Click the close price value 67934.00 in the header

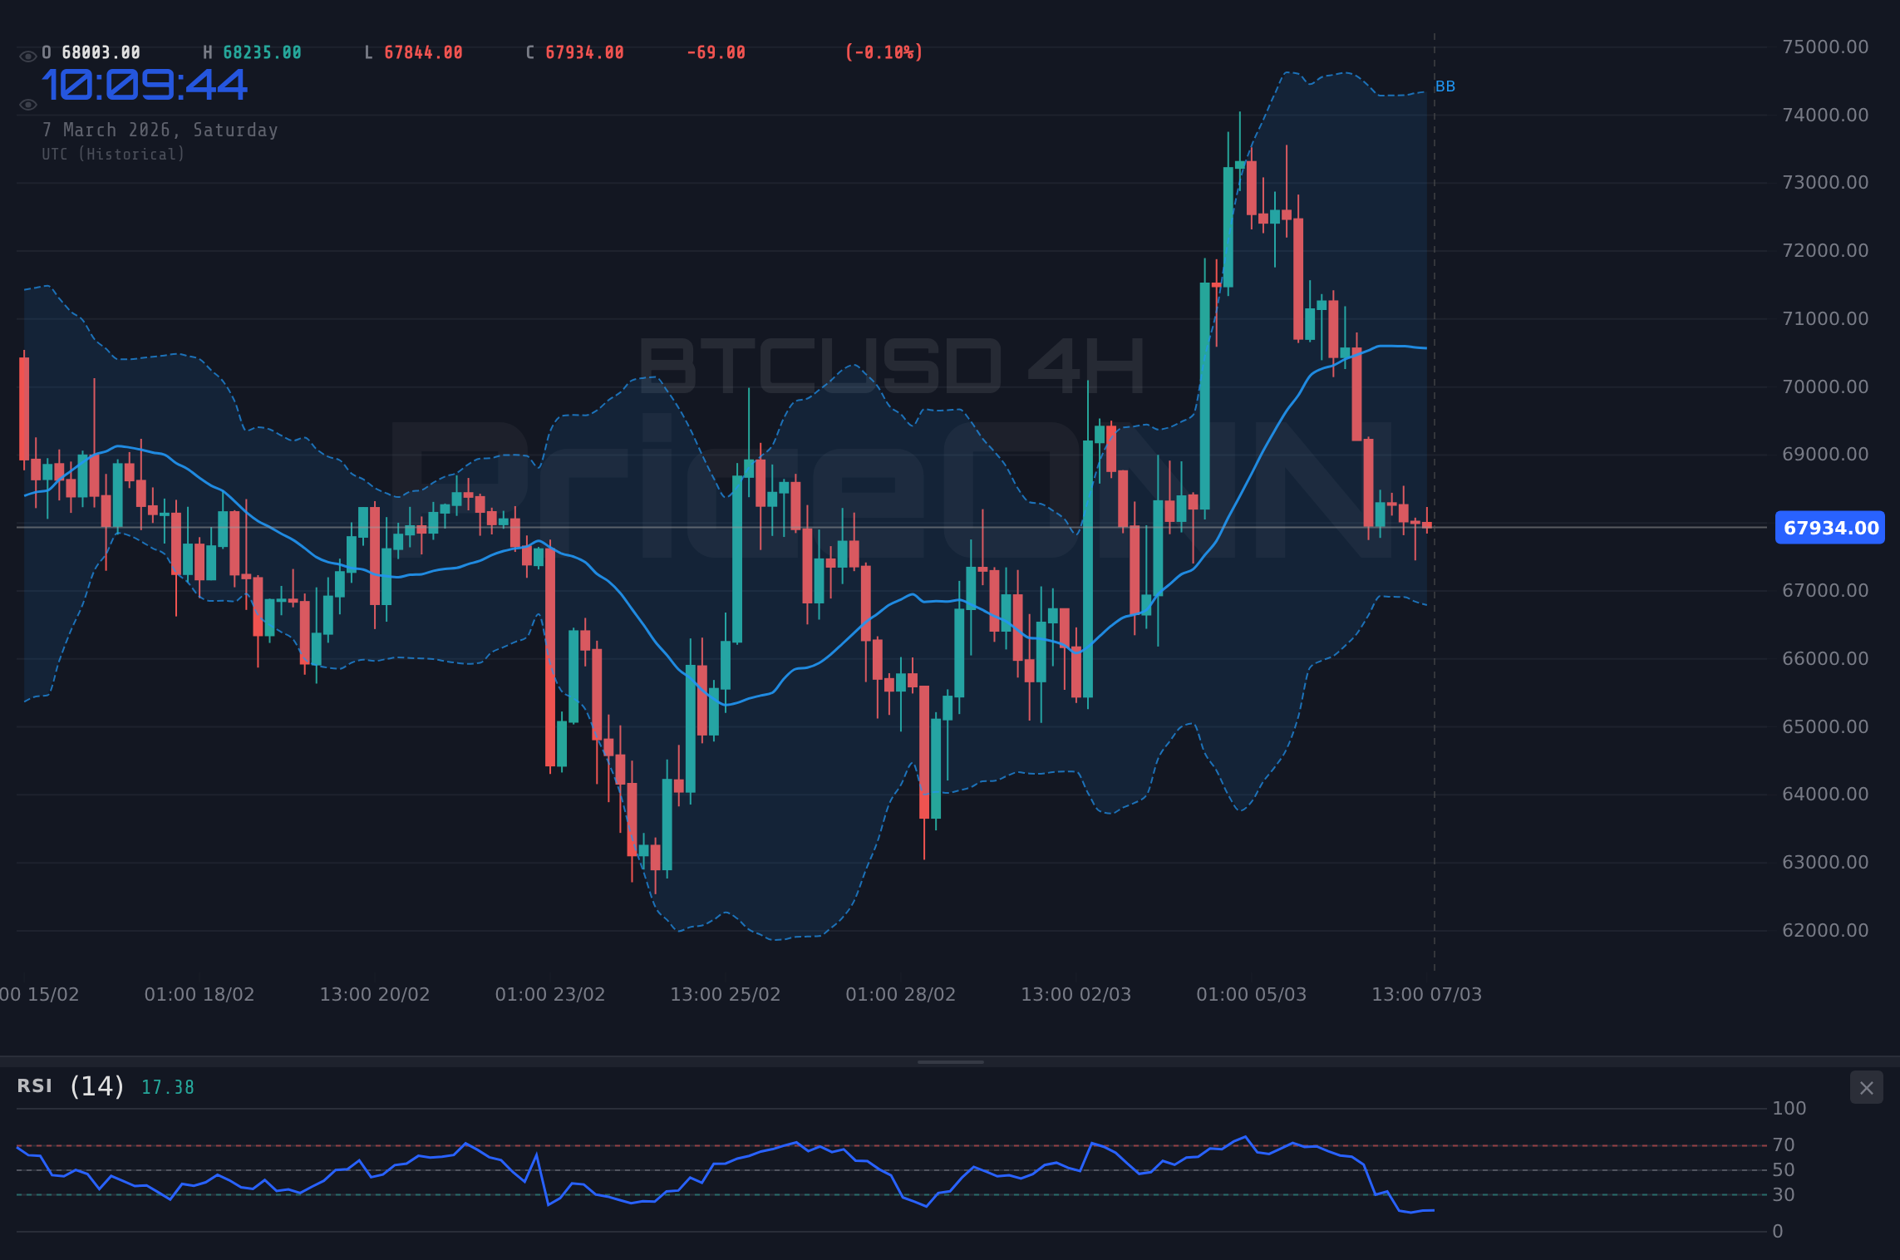584,53
